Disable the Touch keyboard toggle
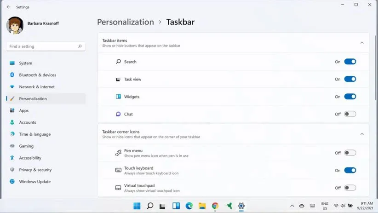This screenshot has width=378, height=213. pos(350,170)
